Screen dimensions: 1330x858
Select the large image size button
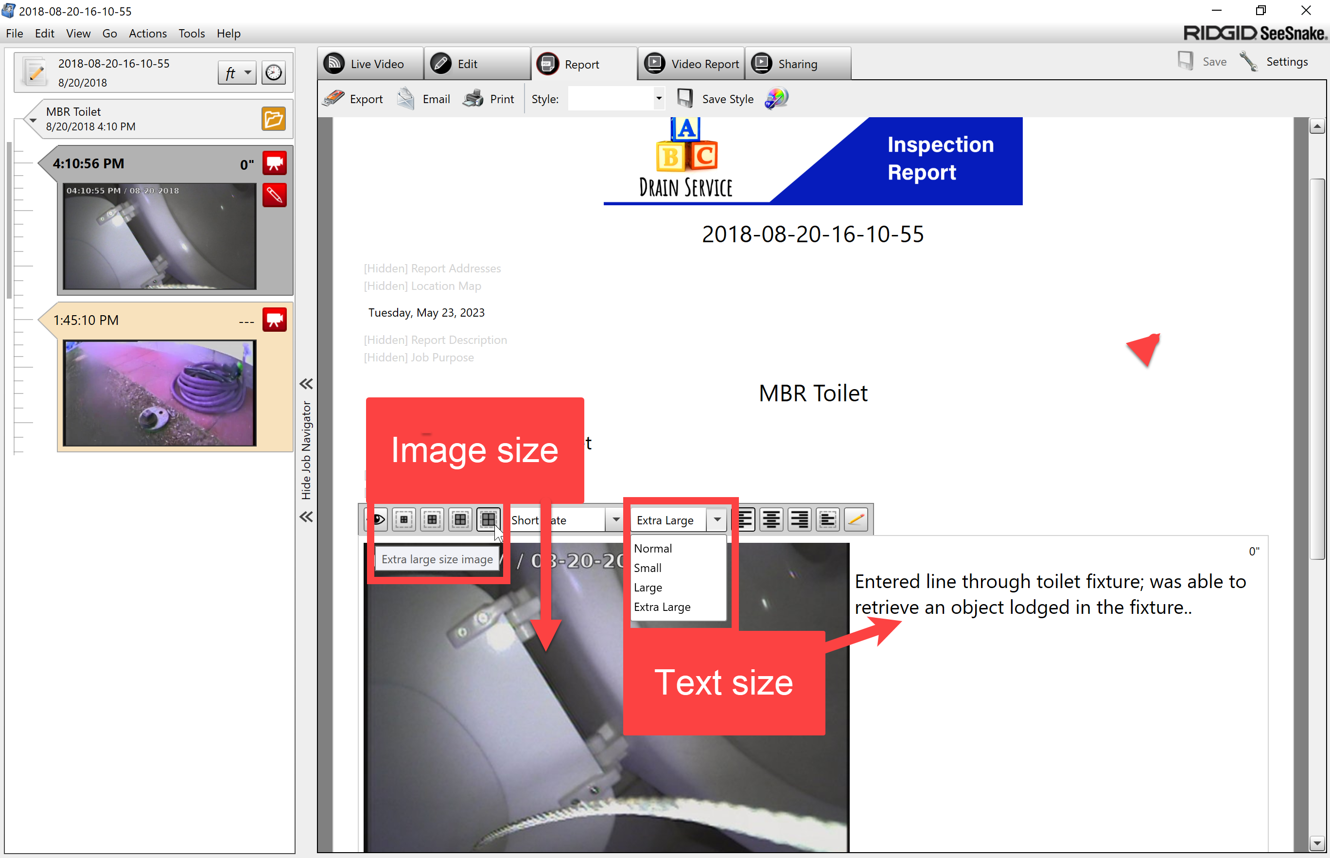(x=460, y=520)
